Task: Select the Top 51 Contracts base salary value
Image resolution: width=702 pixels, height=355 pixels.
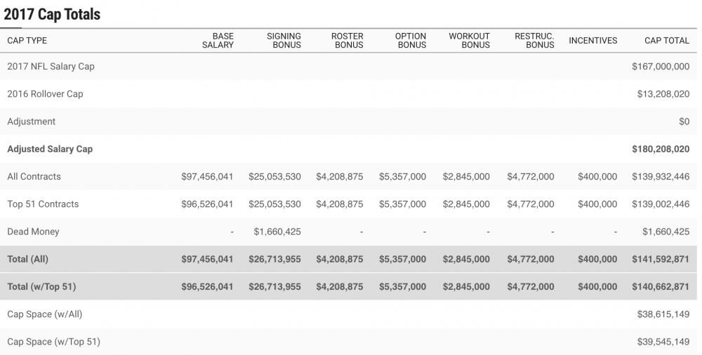Action: (x=207, y=204)
